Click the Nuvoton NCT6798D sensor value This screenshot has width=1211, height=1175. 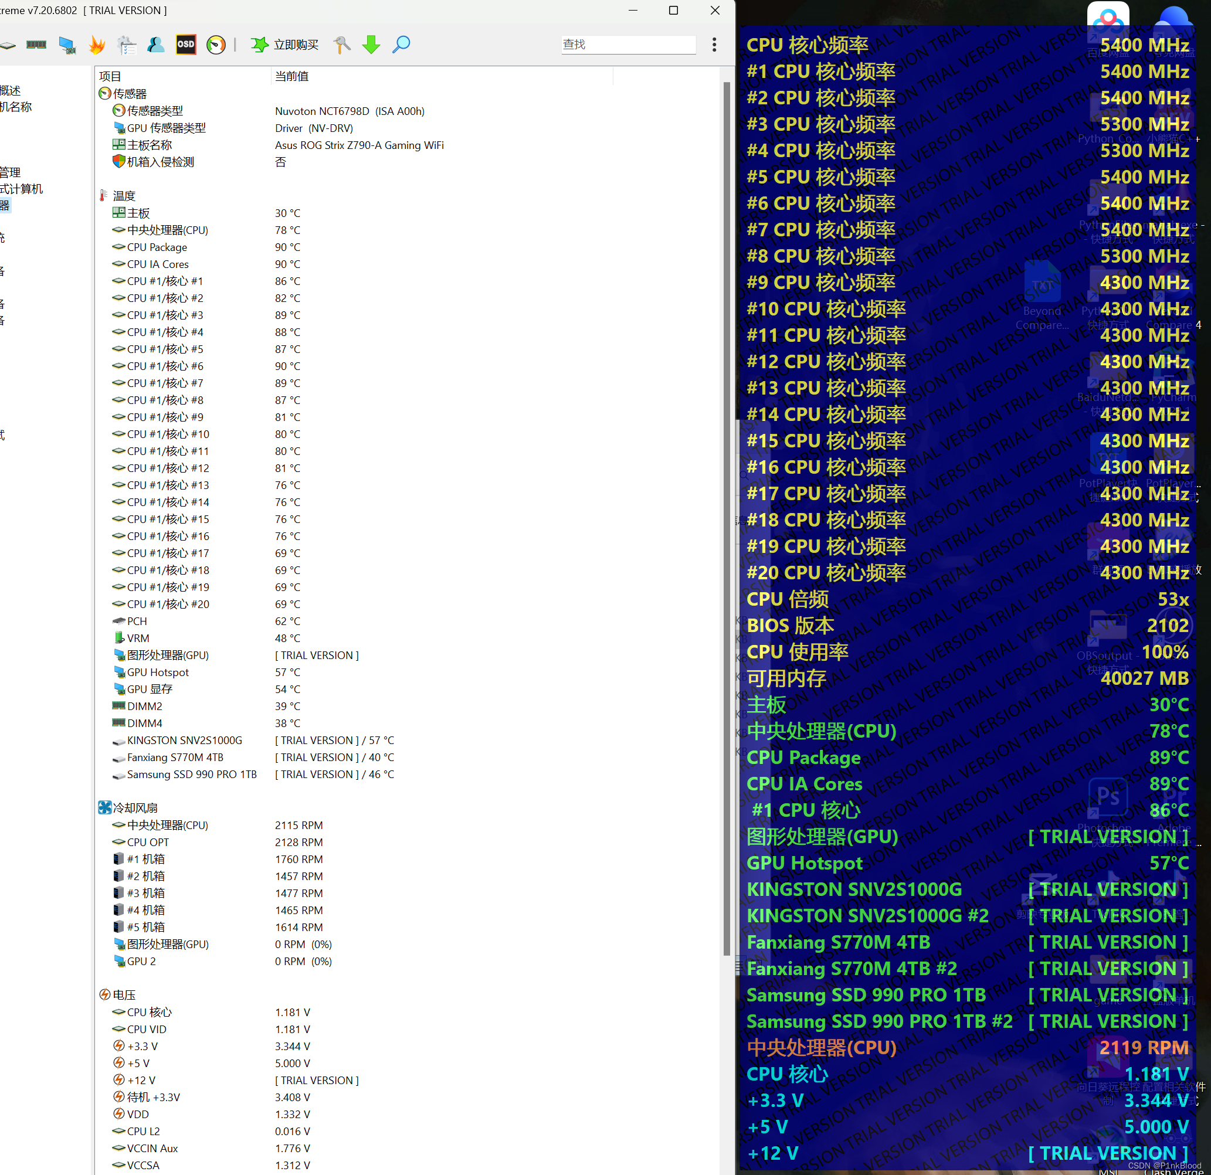click(x=350, y=111)
